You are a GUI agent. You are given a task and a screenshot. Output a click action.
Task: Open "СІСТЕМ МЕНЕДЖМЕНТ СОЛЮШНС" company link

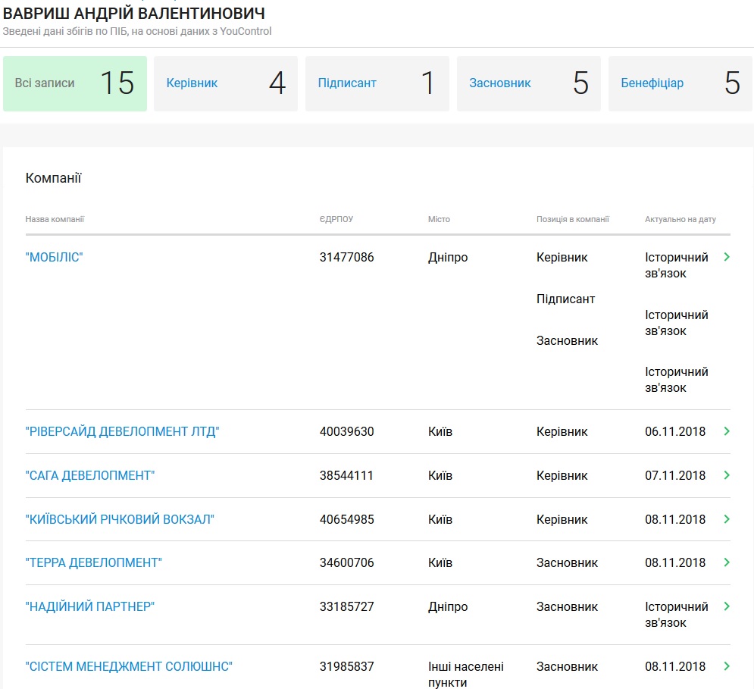[x=129, y=667]
